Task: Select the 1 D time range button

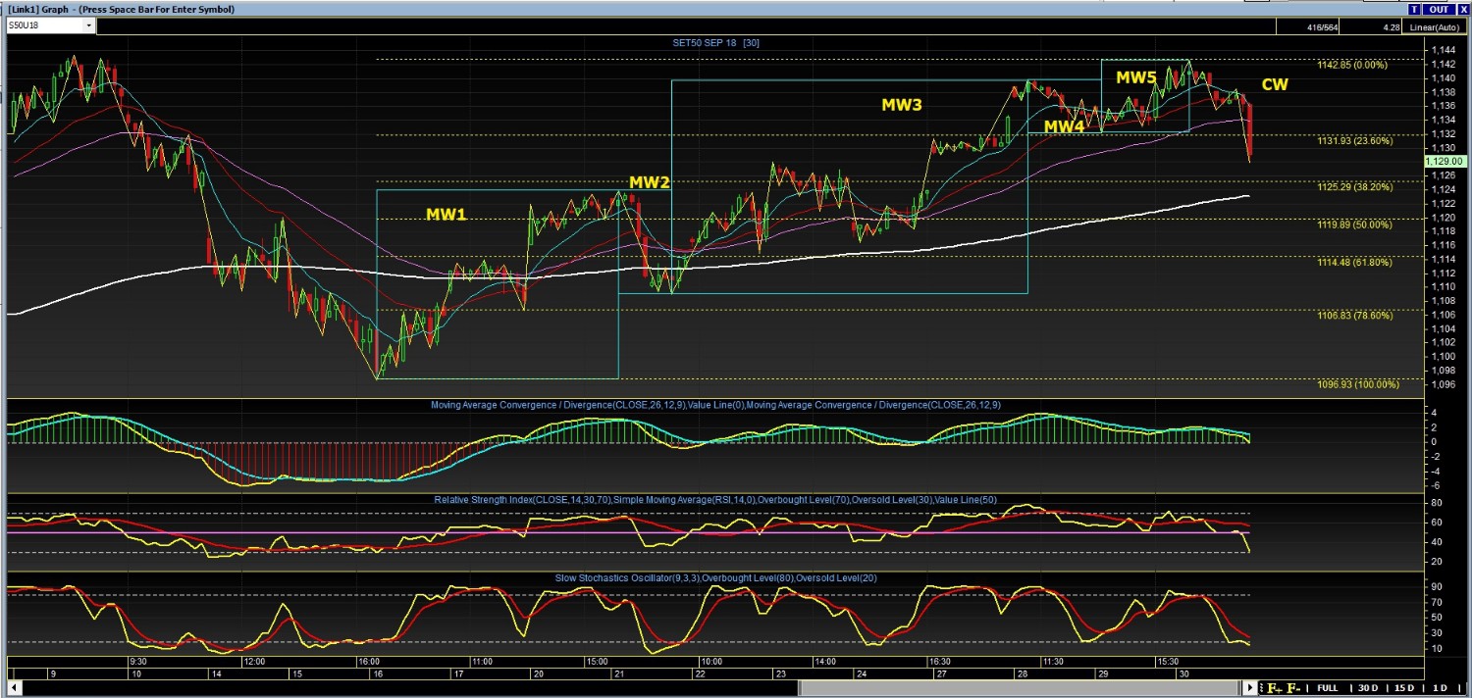Action: click(x=1440, y=688)
